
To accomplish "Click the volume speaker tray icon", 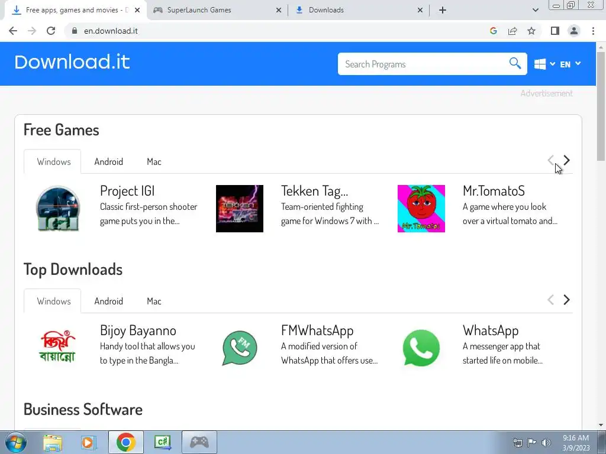I will [546, 442].
